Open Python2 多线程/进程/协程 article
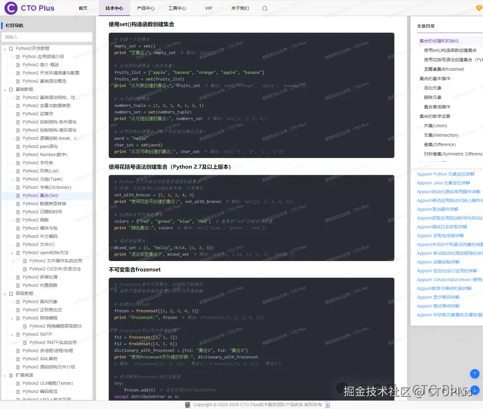 coord(48,351)
